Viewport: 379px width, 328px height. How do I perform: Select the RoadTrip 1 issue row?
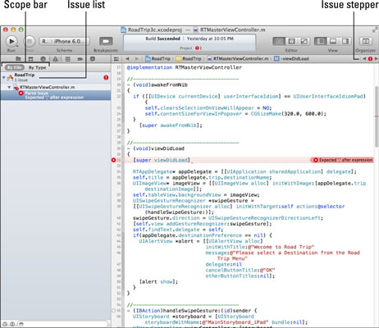pyautogui.click(x=56, y=78)
